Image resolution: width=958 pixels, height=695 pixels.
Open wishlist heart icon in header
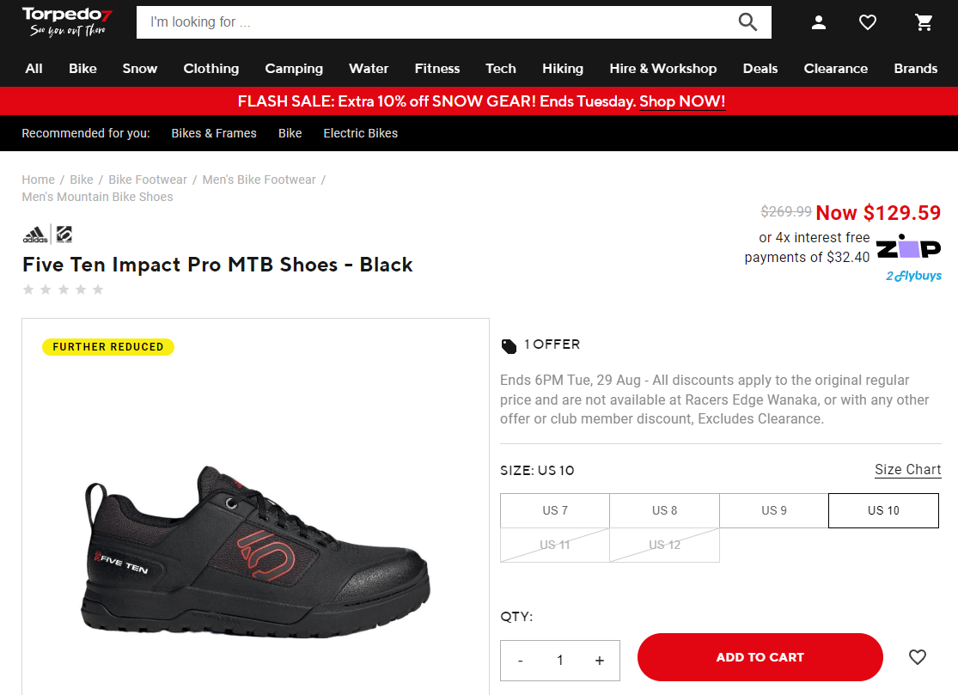pos(868,22)
